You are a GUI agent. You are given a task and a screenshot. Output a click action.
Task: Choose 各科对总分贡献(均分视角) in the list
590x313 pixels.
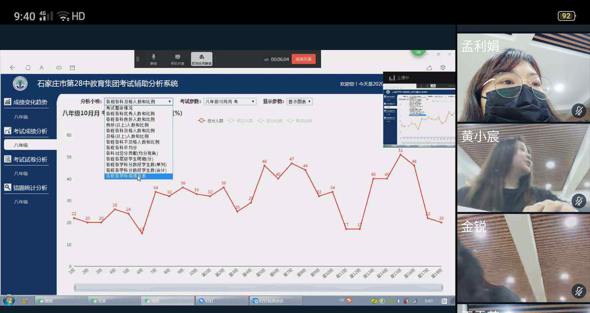[139, 153]
